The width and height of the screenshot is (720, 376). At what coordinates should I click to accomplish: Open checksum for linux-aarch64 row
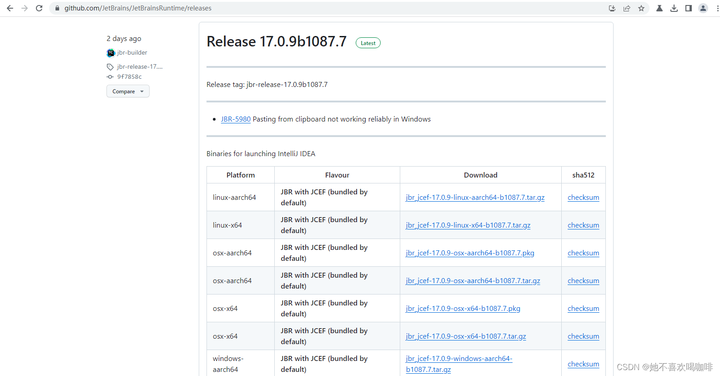tap(584, 198)
